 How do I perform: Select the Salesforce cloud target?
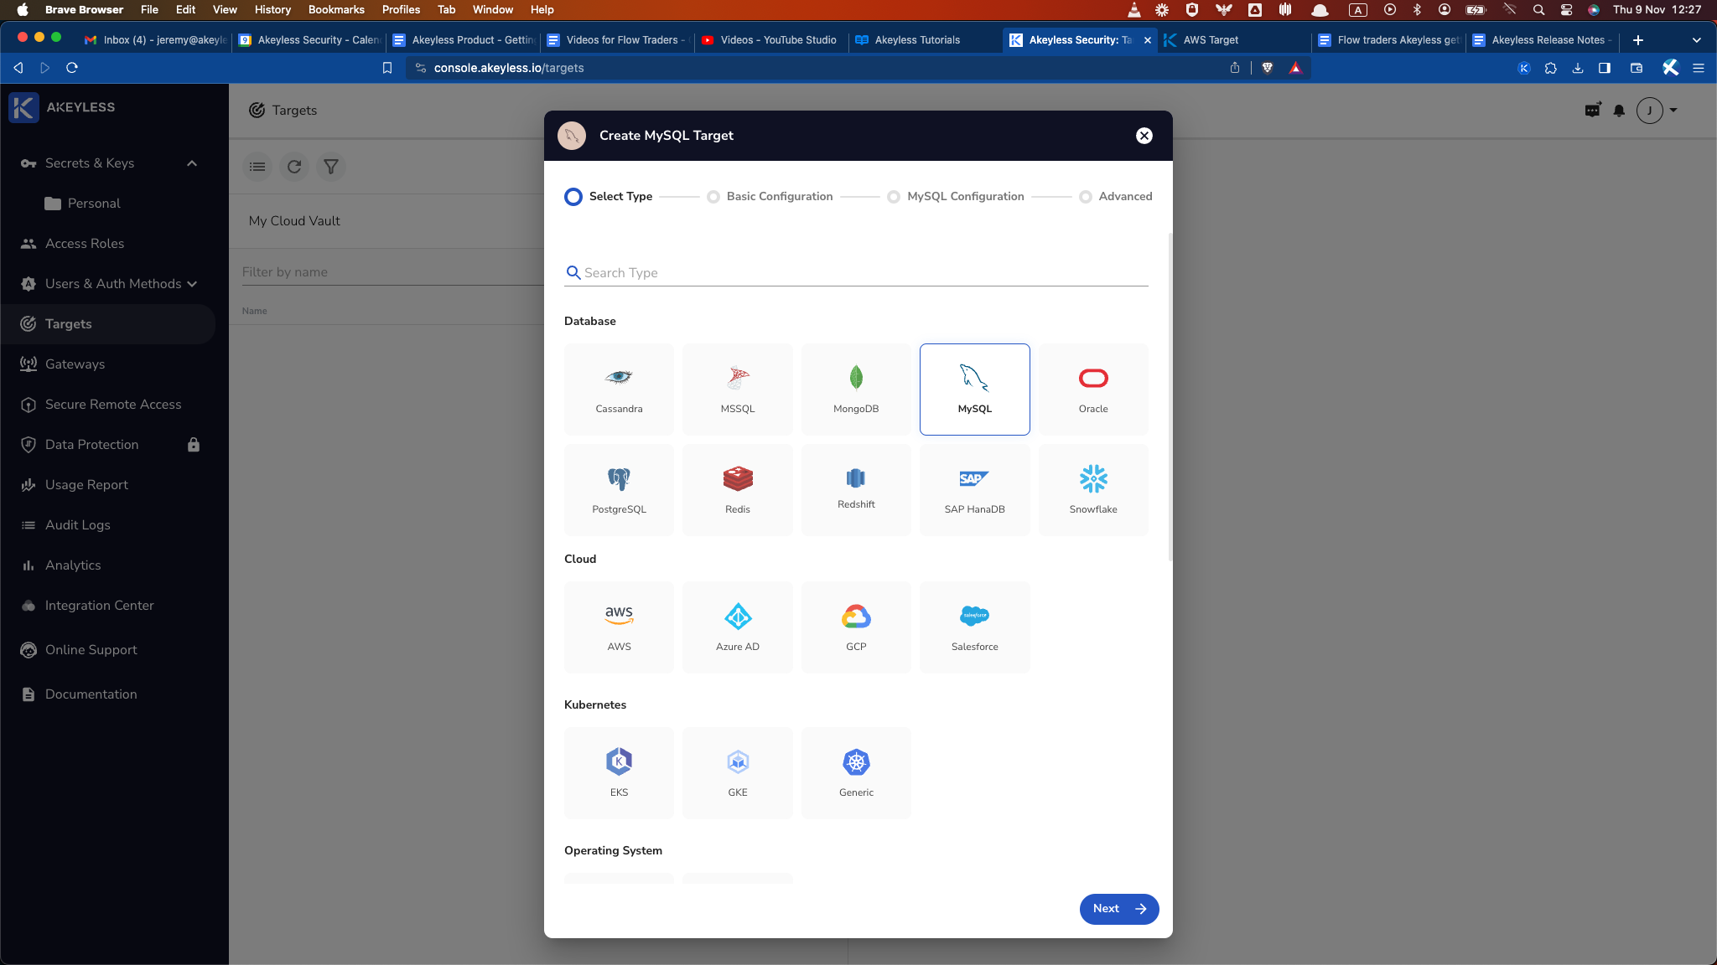click(x=974, y=627)
